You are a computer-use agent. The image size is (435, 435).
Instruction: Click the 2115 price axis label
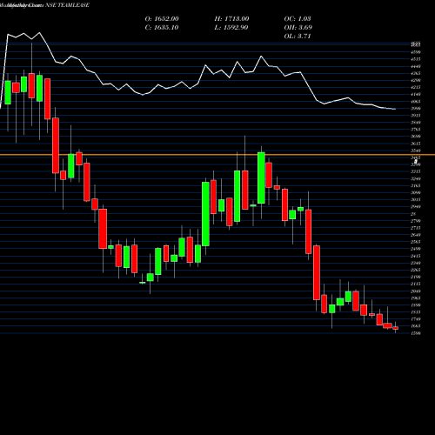point(416,284)
